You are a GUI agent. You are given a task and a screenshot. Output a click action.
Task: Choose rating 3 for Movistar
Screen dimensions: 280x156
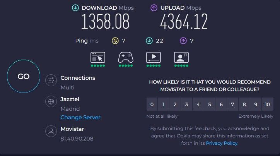point(186,105)
